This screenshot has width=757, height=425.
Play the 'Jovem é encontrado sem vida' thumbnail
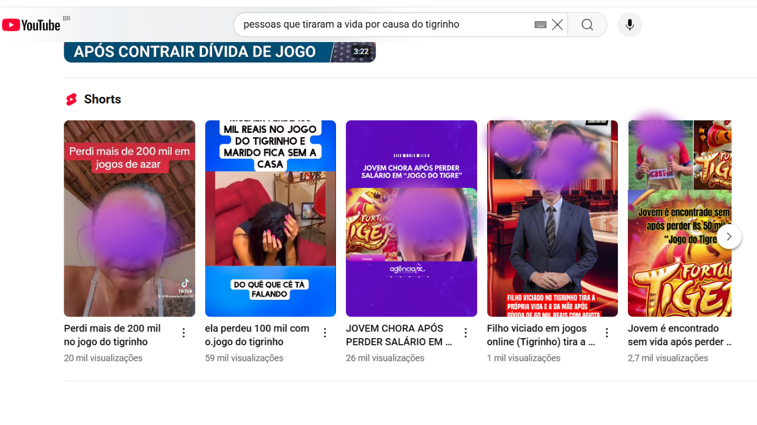coord(680,219)
